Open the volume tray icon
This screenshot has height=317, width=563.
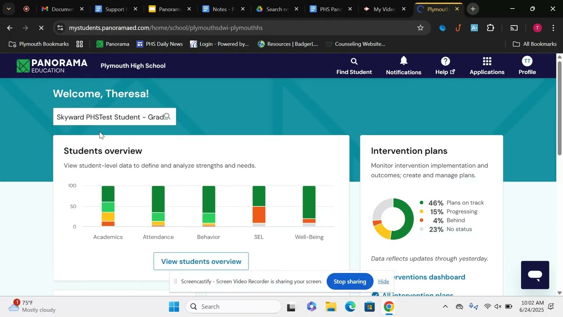click(498, 306)
